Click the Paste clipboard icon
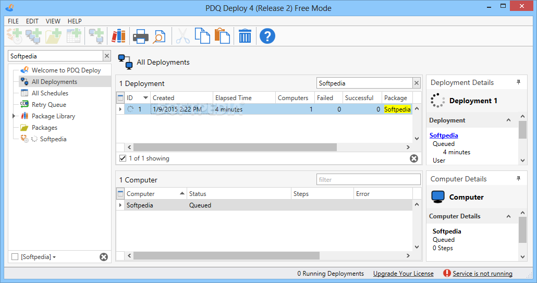The image size is (537, 283). point(222,36)
